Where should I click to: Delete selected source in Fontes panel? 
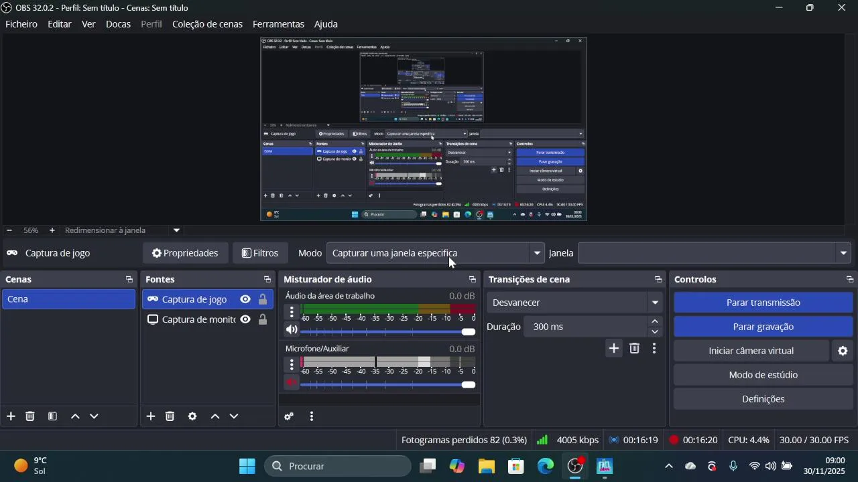click(170, 416)
